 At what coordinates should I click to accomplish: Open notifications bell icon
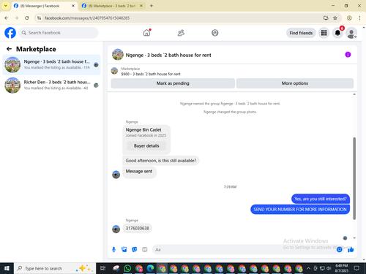coord(337,33)
